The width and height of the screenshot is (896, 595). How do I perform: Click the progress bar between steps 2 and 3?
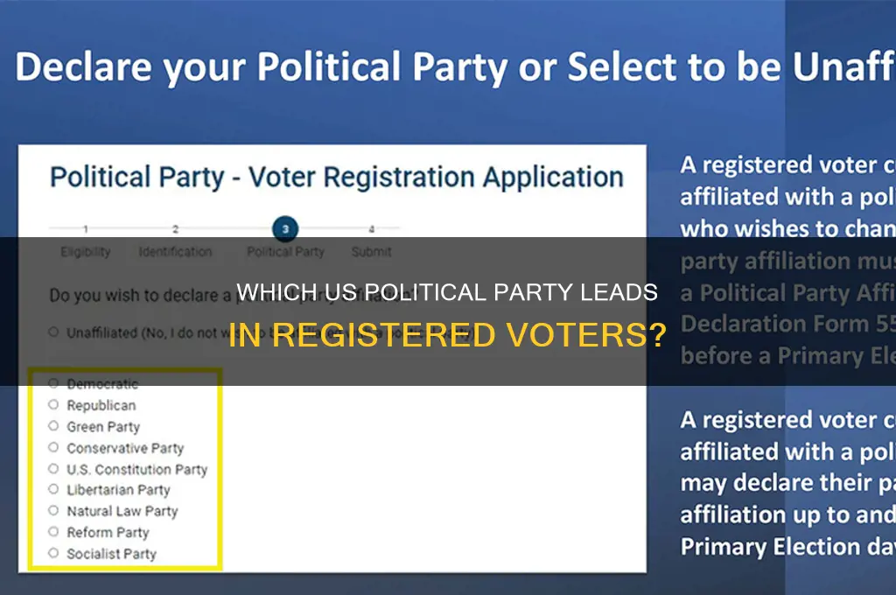click(x=230, y=228)
